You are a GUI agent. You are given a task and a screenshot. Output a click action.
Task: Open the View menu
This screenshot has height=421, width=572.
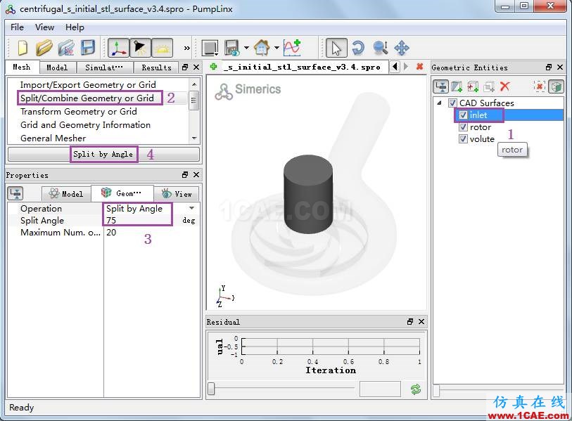click(44, 27)
